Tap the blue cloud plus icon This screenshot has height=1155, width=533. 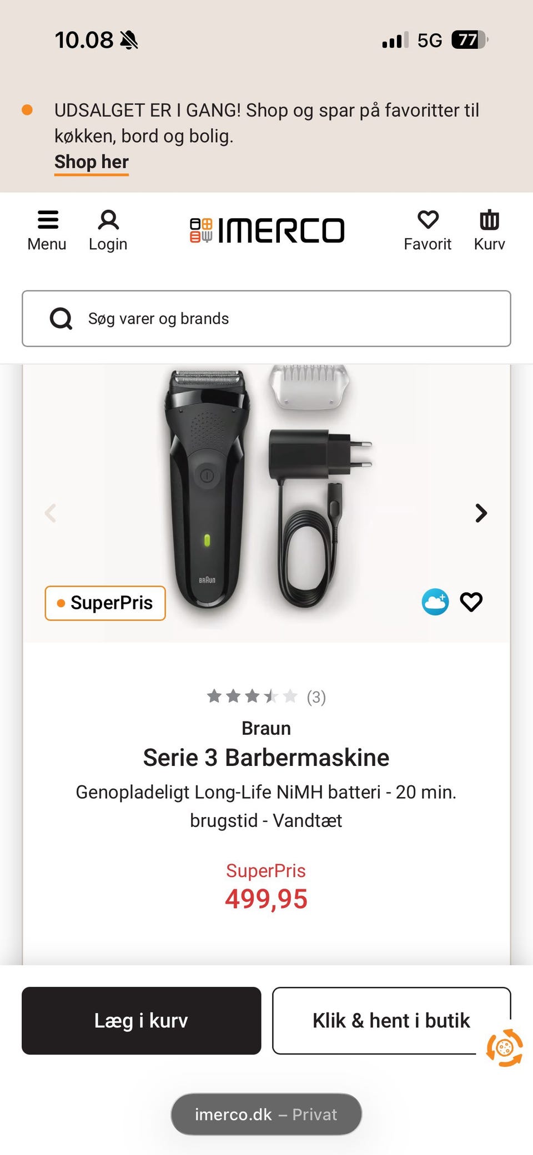pos(435,602)
